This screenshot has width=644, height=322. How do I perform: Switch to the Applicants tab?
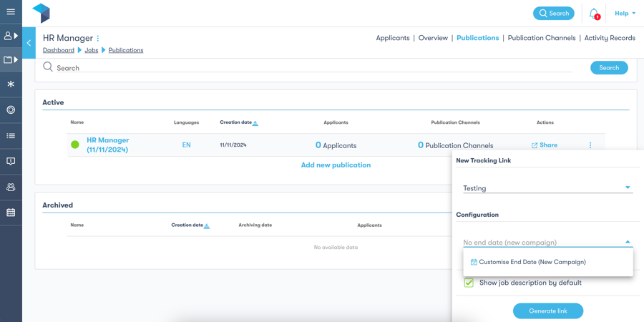pyautogui.click(x=393, y=38)
